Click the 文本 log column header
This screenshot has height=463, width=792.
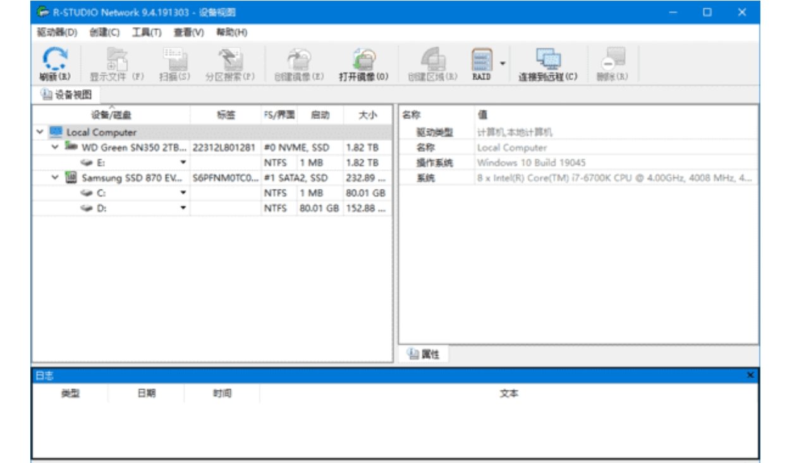pos(509,394)
